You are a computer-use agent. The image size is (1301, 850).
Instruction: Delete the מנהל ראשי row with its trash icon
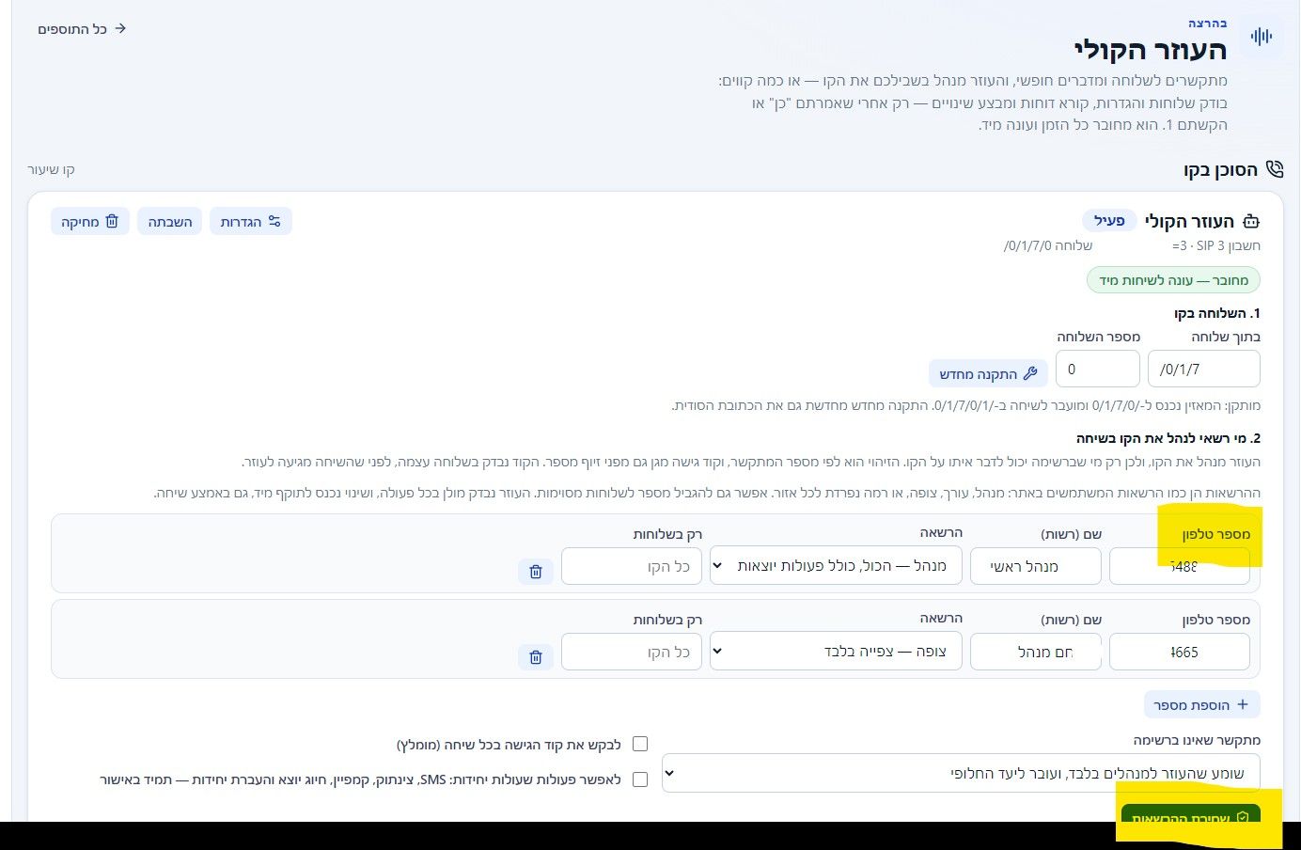tap(536, 571)
